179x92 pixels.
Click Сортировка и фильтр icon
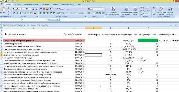click(x=161, y=9)
